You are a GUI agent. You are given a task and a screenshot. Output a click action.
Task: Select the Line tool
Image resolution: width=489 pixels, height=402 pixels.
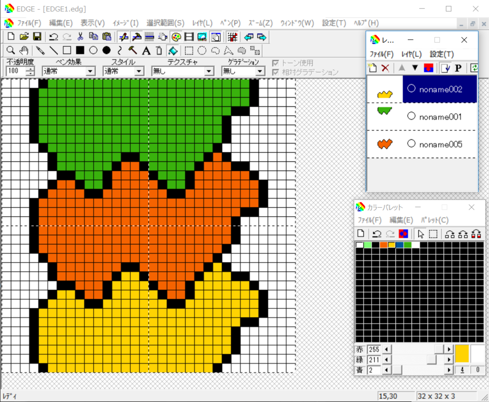pos(53,50)
